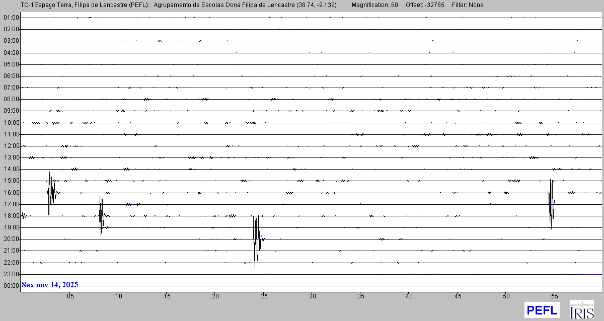Click the 00:00 hour label on blue line
Viewport: 604px width, 321px height.
click(11, 286)
